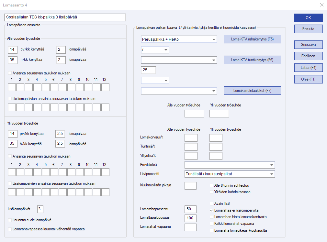Check Lauantai ei ole lomapäivä
The width and height of the screenshot is (327, 242).
click(10, 220)
